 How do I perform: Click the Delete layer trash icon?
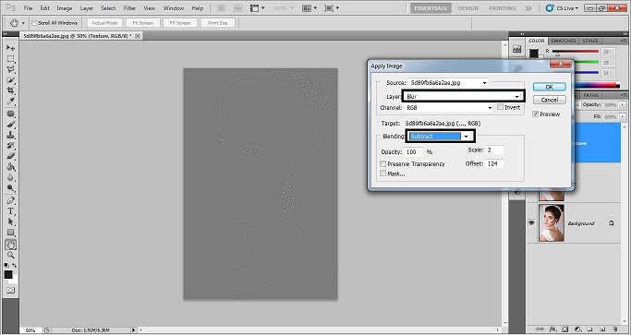(x=615, y=329)
